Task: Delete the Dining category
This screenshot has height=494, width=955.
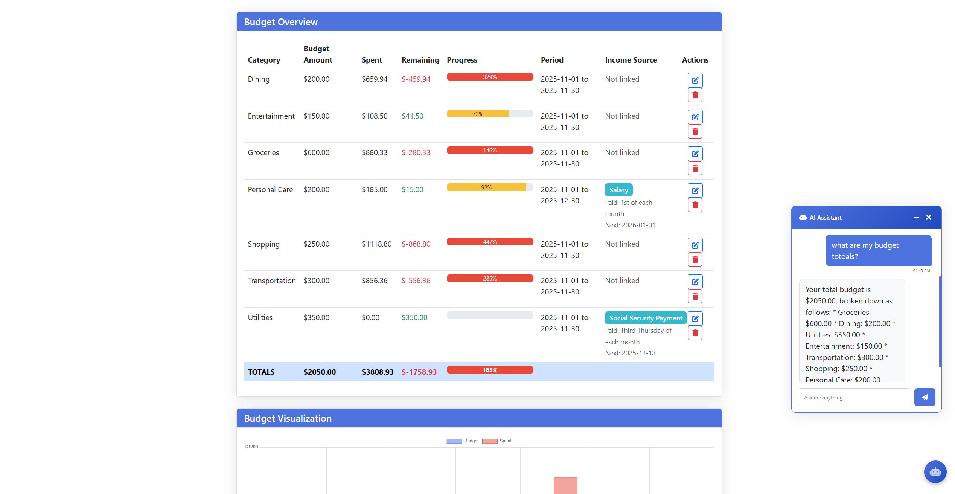Action: click(695, 95)
